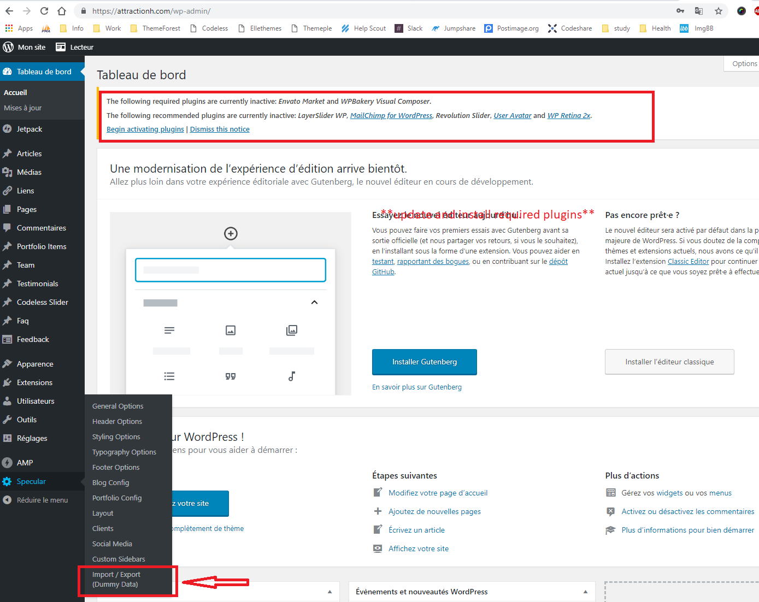Viewport: 759px width, 602px height.
Task: Select Custom Sidebars submenu item
Action: 119,559
